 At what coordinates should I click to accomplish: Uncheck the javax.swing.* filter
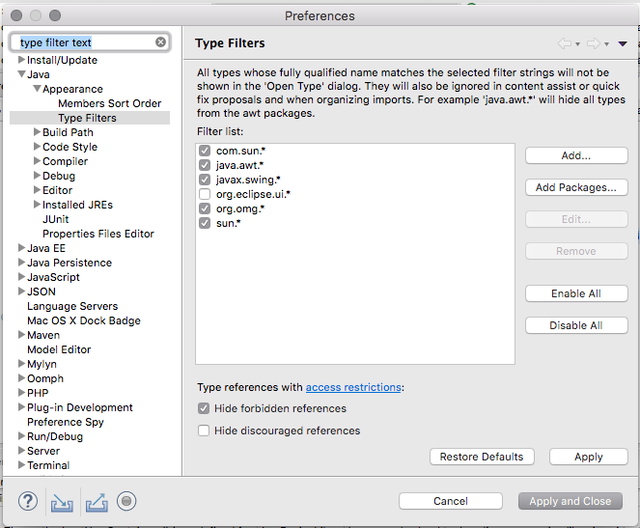point(205,180)
